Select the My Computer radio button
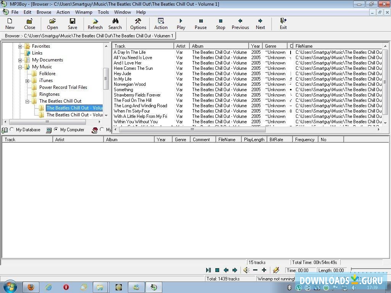391x293 pixels. 56,130
